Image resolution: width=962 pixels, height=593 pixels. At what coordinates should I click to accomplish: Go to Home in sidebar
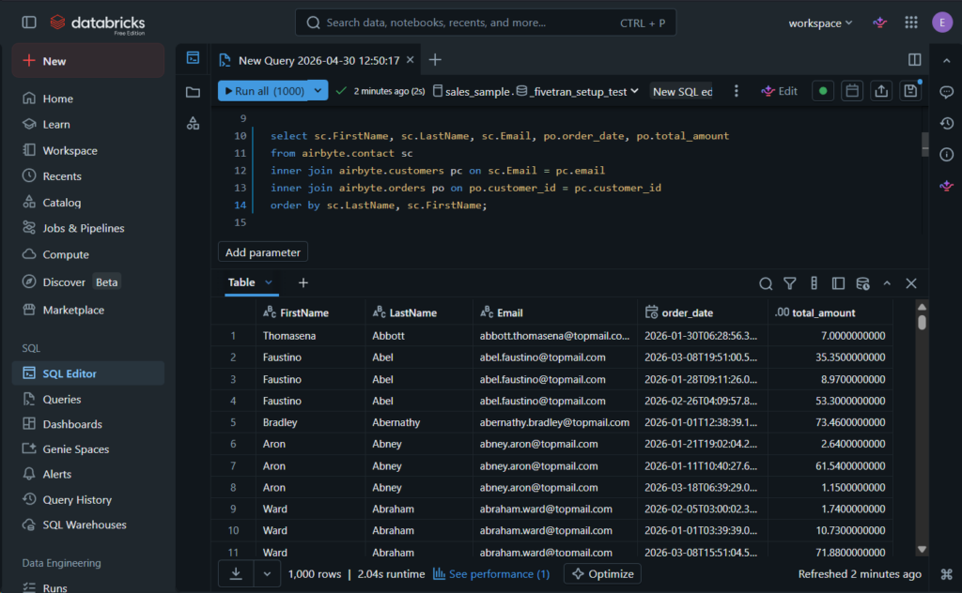click(87, 98)
